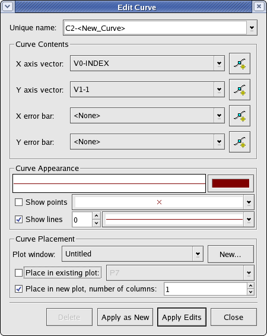Click the Apply as New button

125,317
